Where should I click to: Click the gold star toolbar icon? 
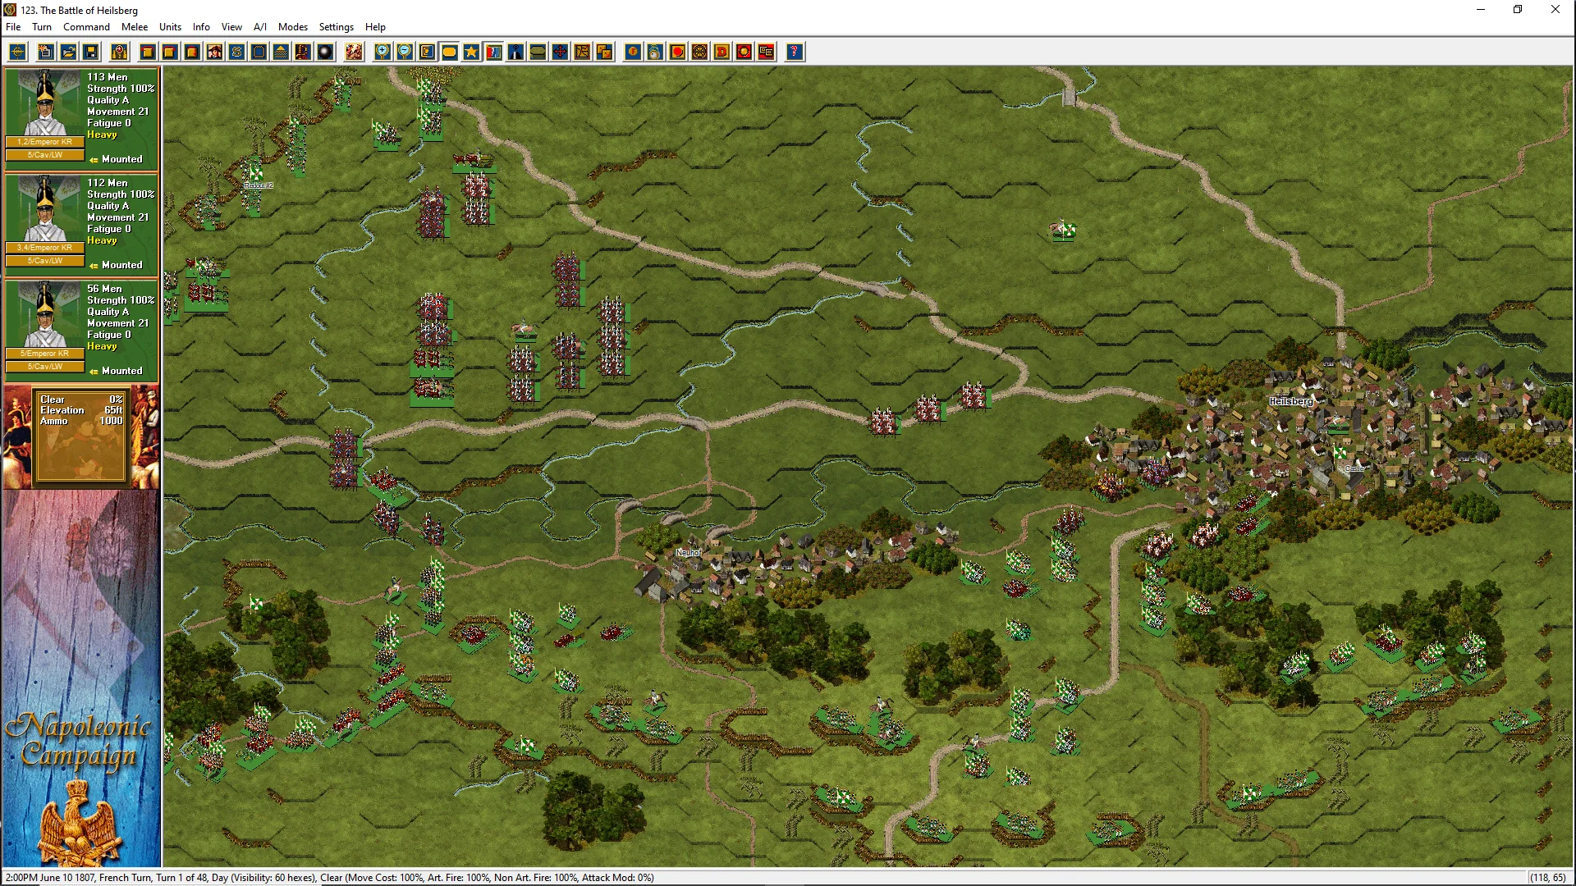(x=471, y=53)
